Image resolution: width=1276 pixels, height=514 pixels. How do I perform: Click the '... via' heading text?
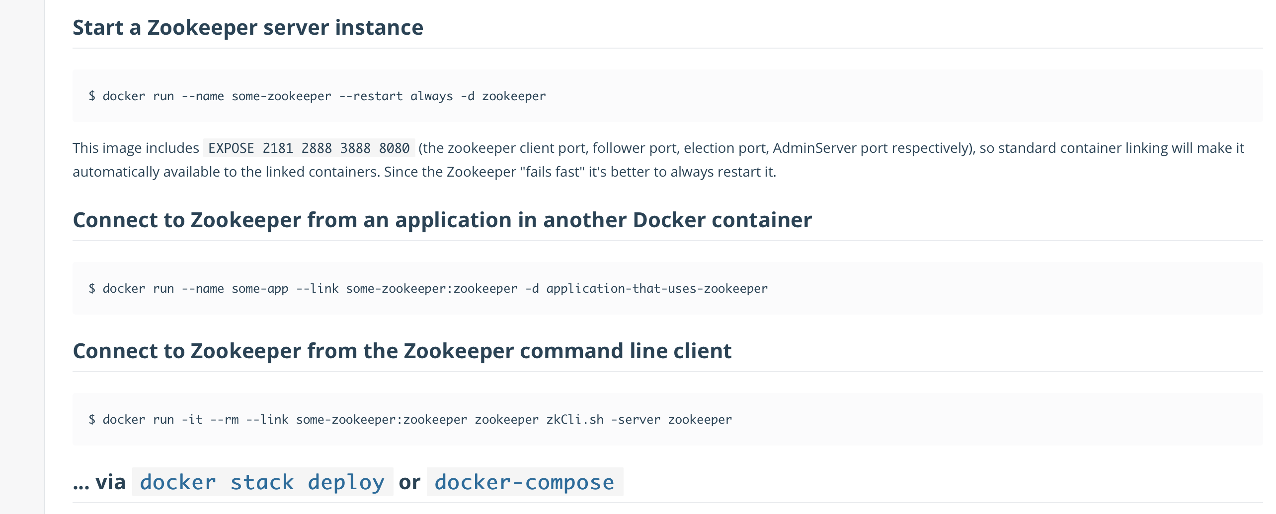[99, 482]
